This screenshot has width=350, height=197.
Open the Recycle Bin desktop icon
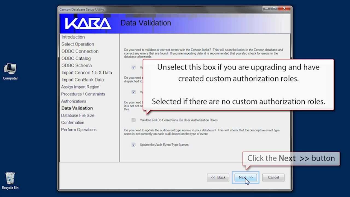[10, 181]
